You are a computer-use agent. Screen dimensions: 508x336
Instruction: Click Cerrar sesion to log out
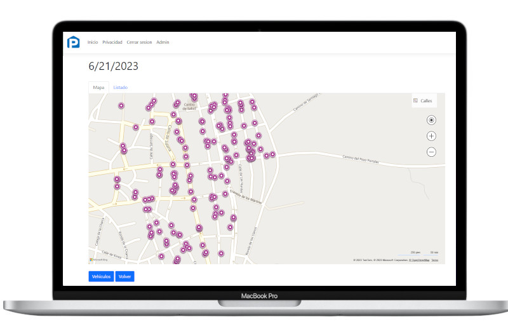(139, 42)
